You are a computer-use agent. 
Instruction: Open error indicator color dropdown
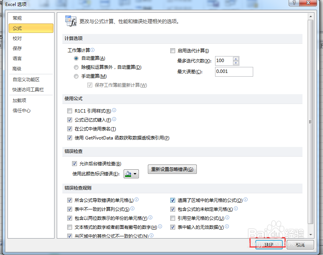pyautogui.click(x=131, y=174)
